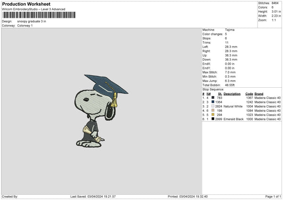The height and width of the screenshot is (200, 283).
Task: Select the dark navy swatch for code 1367
Action: [x=213, y=98]
